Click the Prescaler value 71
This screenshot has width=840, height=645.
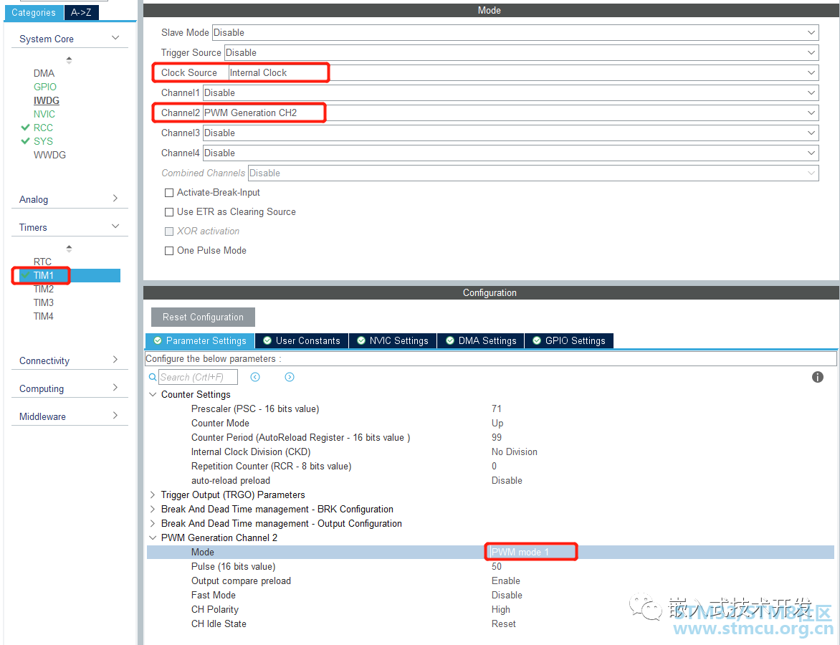pyautogui.click(x=497, y=408)
